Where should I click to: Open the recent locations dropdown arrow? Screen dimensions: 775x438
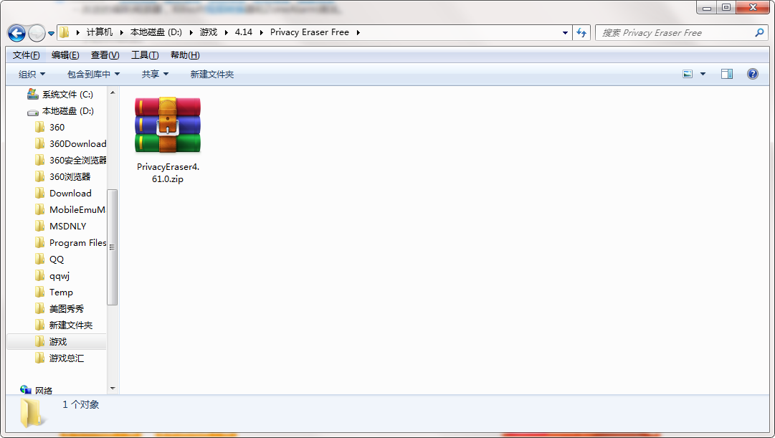[51, 34]
